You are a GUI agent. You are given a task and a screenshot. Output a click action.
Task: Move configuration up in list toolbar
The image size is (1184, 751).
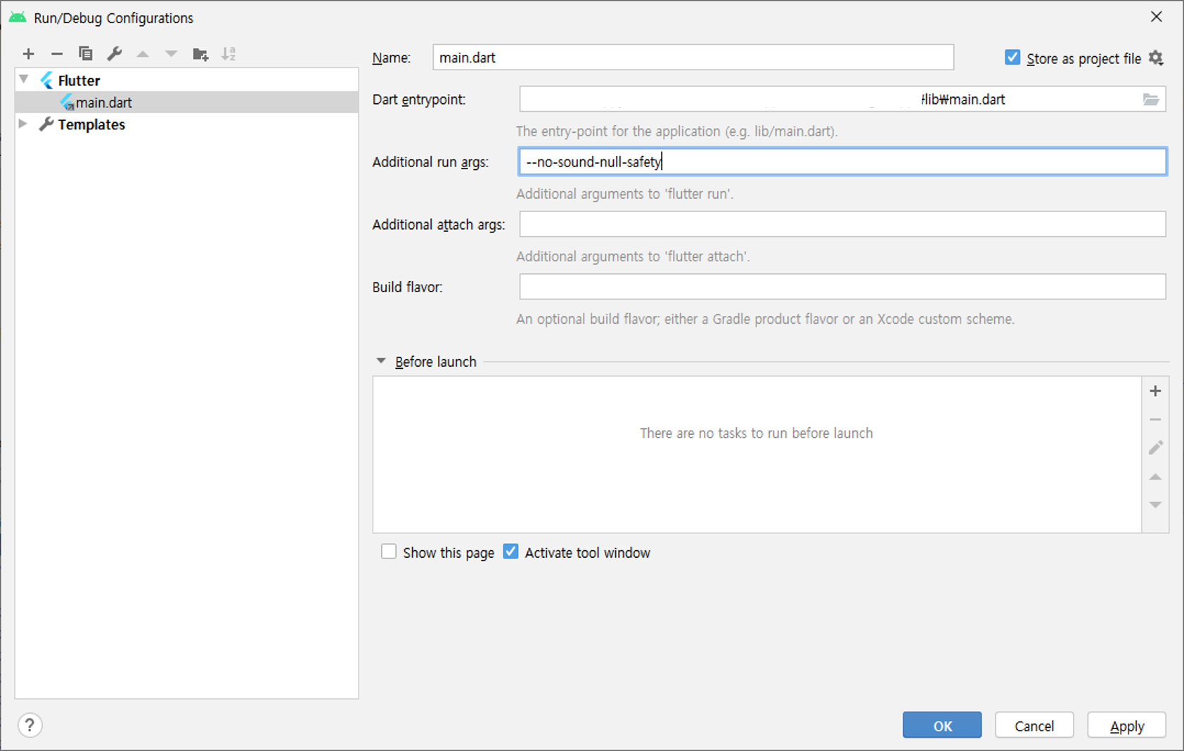[143, 53]
